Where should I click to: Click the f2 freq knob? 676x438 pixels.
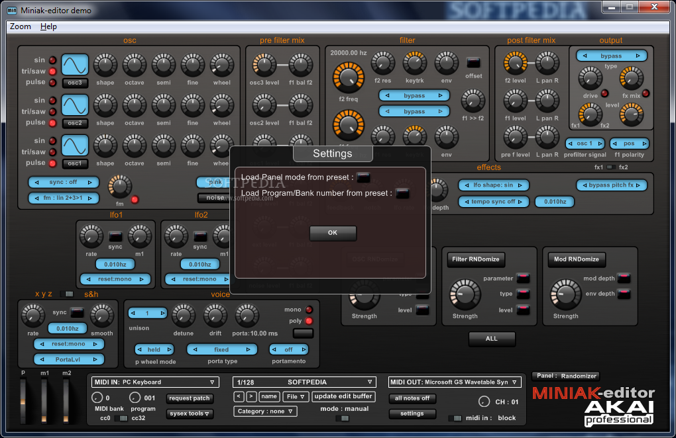tap(349, 77)
